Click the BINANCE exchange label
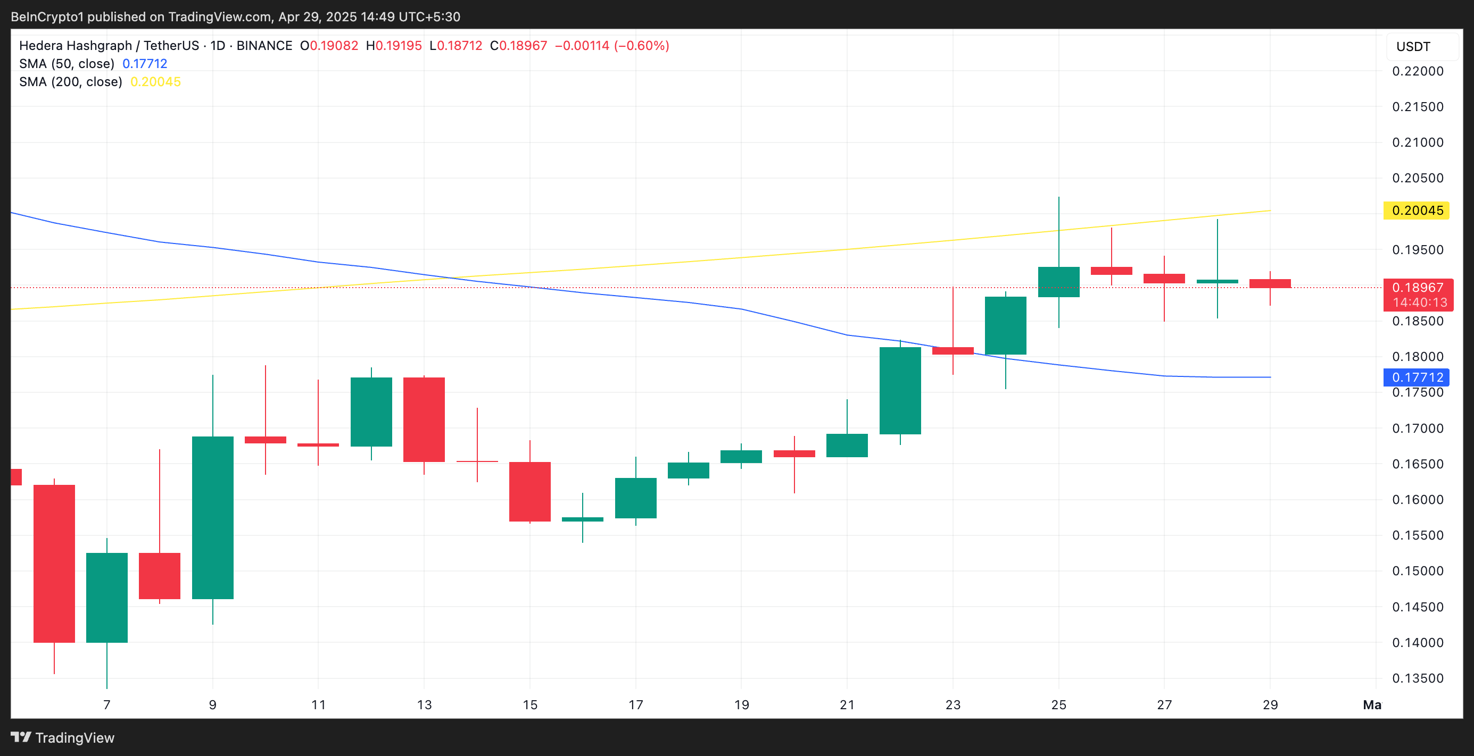 tap(264, 46)
